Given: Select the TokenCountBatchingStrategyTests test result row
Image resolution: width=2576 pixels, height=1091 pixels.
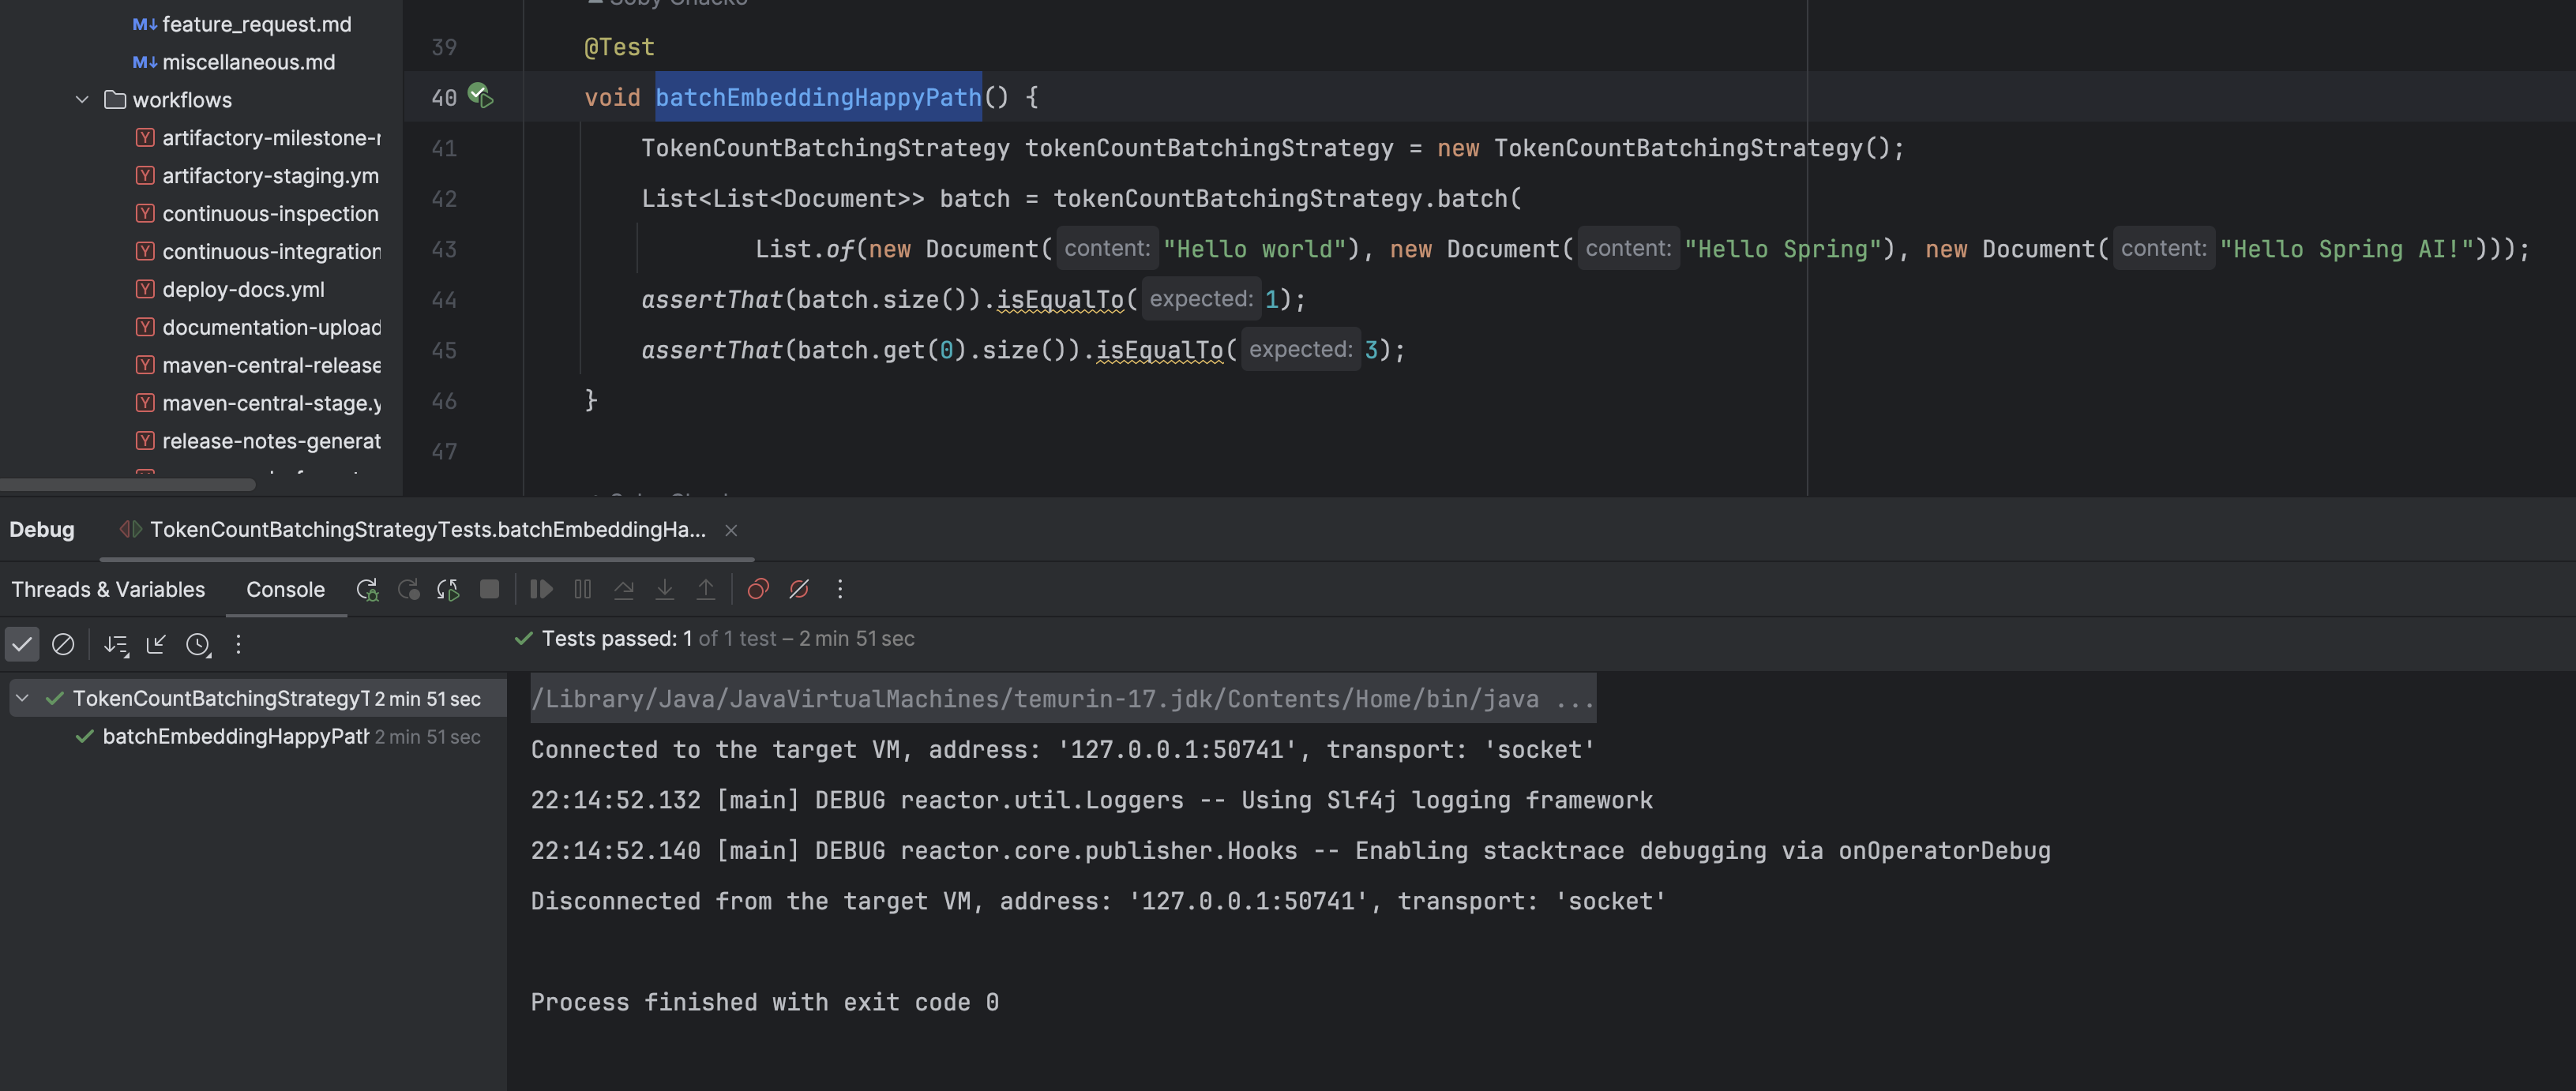Looking at the screenshot, I should point(258,698).
